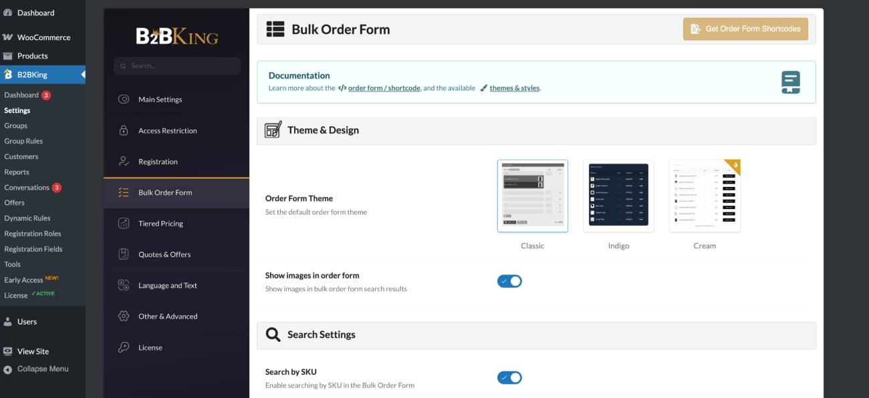
Task: Click the Language and Text icon
Action: click(124, 285)
